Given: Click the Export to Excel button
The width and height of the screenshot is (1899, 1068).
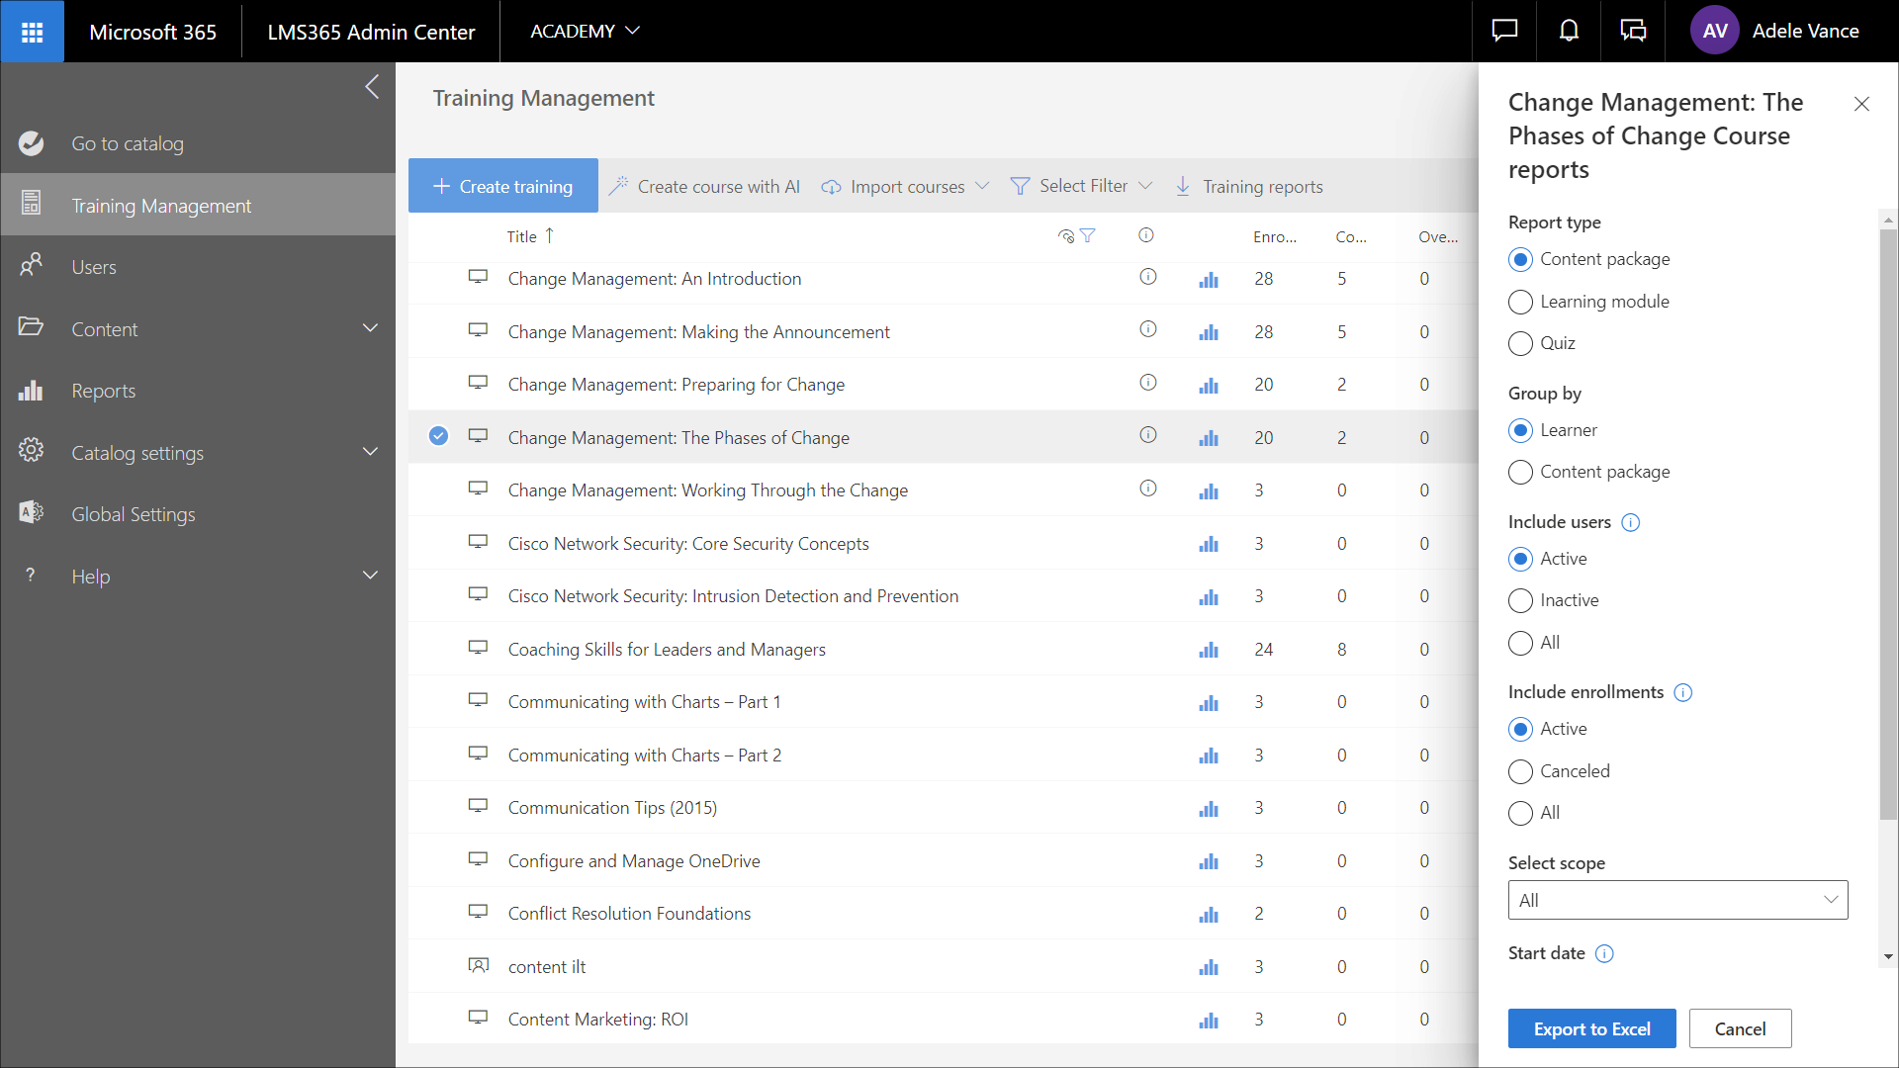Looking at the screenshot, I should [x=1591, y=1028].
